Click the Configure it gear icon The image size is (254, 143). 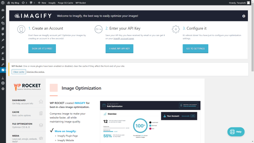176,29
